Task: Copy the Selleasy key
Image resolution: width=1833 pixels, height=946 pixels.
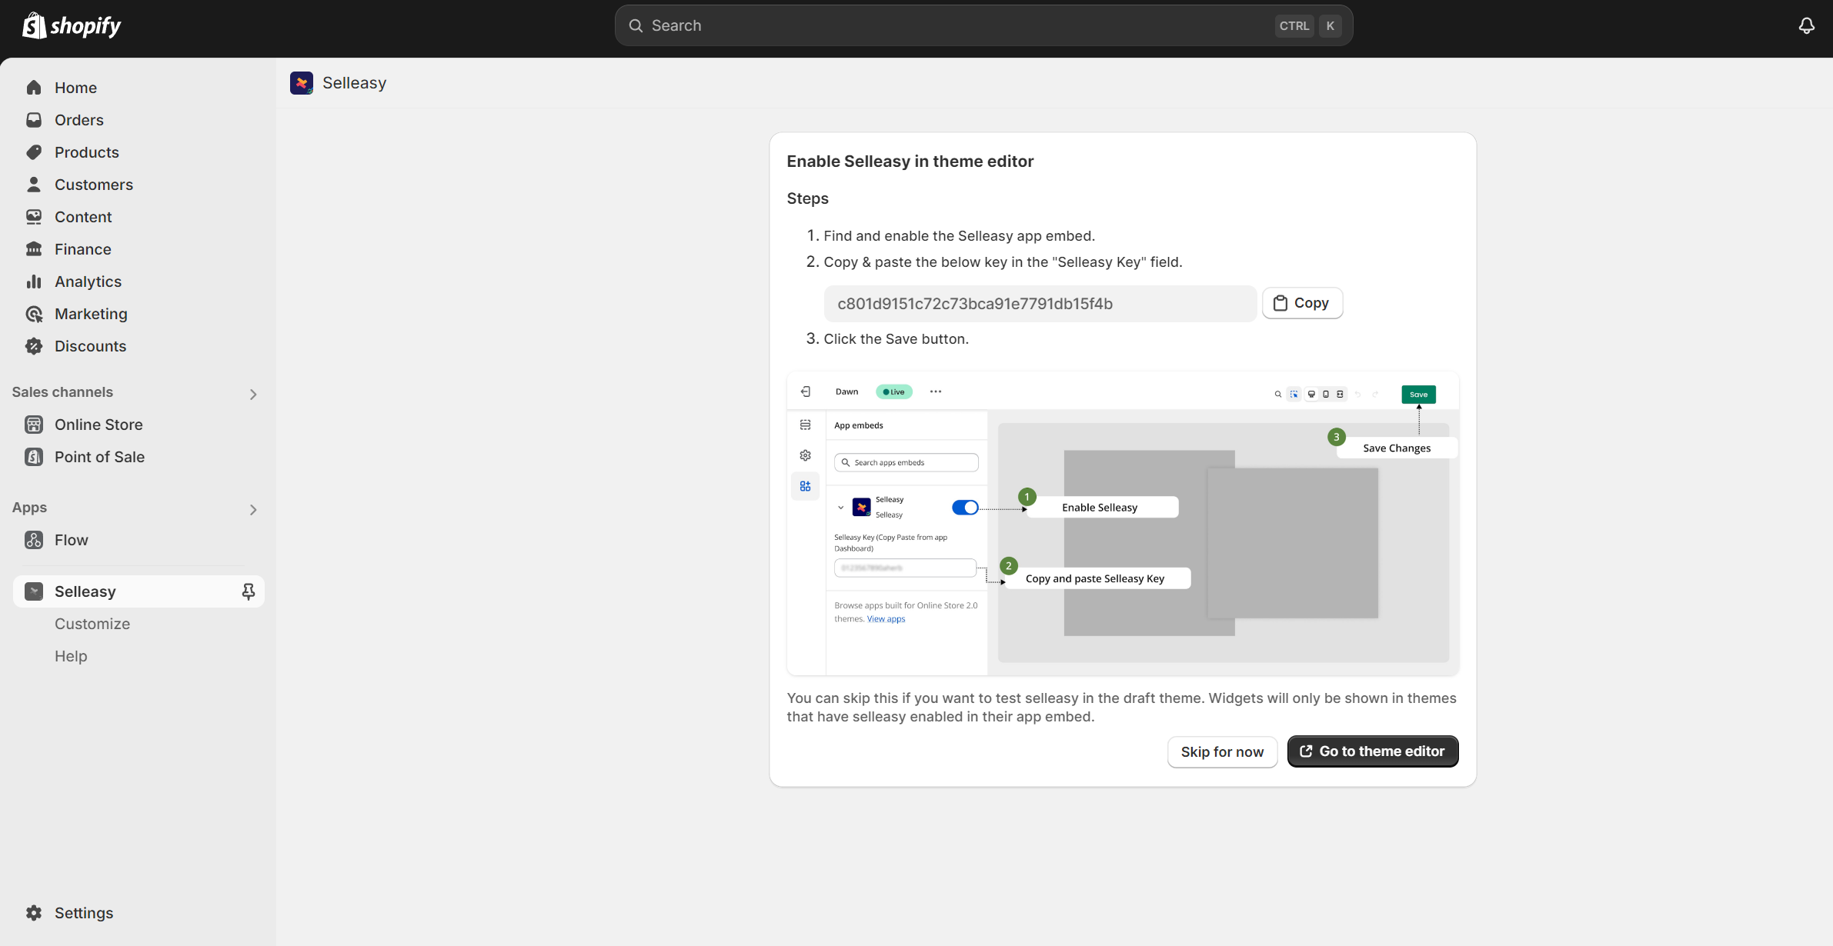Action: pyautogui.click(x=1302, y=303)
